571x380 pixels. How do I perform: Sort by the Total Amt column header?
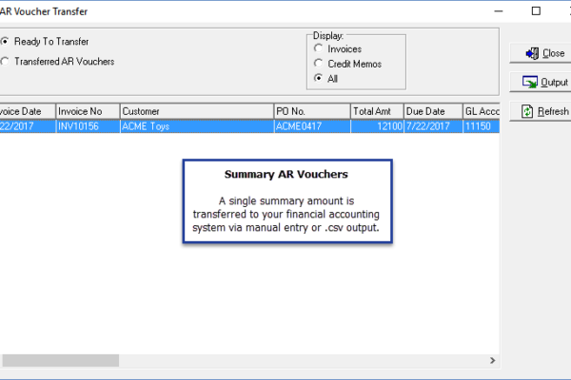(x=377, y=111)
